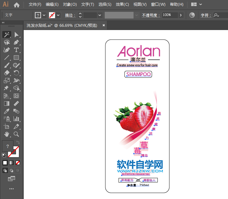
Task: Click the 不透明度 label link
Action: tap(151, 15)
